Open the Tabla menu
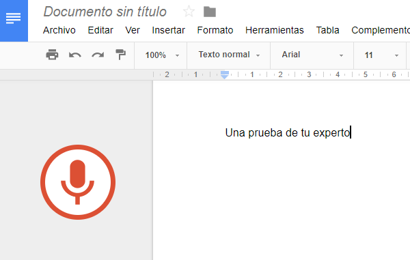The image size is (410, 260). pos(327,30)
